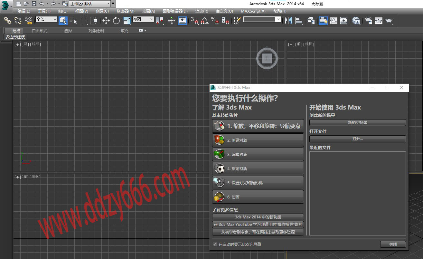Click the Undo arrow icon
This screenshot has height=259, width=423.
(42, 4)
